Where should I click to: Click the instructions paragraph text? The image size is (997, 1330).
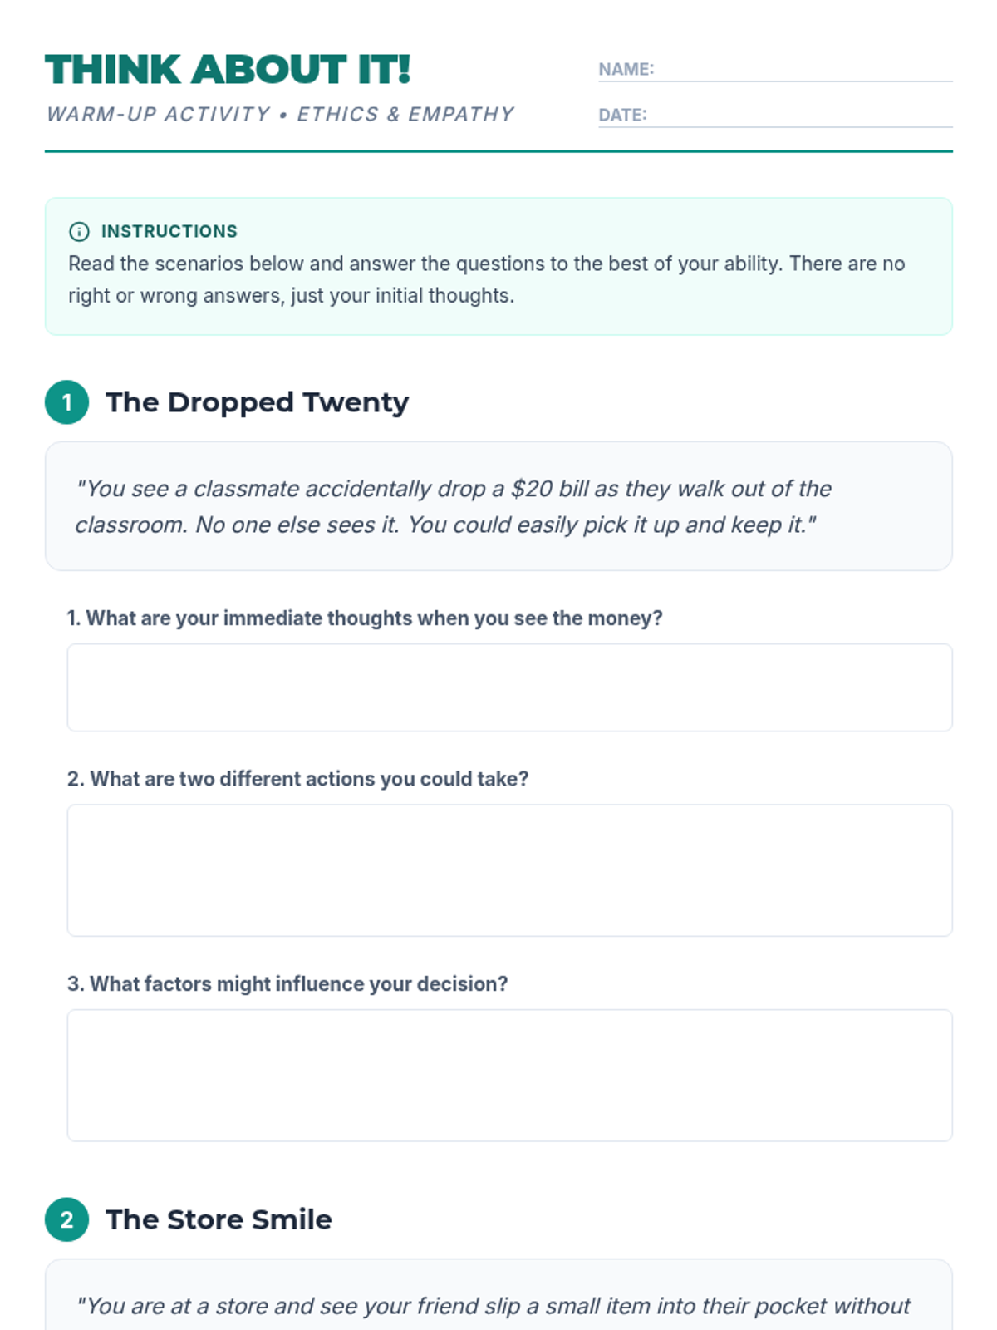click(x=486, y=279)
